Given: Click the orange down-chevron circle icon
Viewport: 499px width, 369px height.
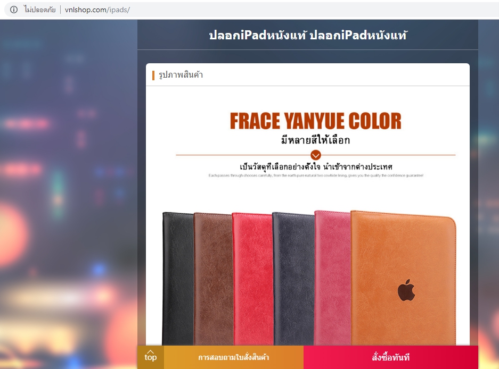Looking at the screenshot, I should pos(316,155).
